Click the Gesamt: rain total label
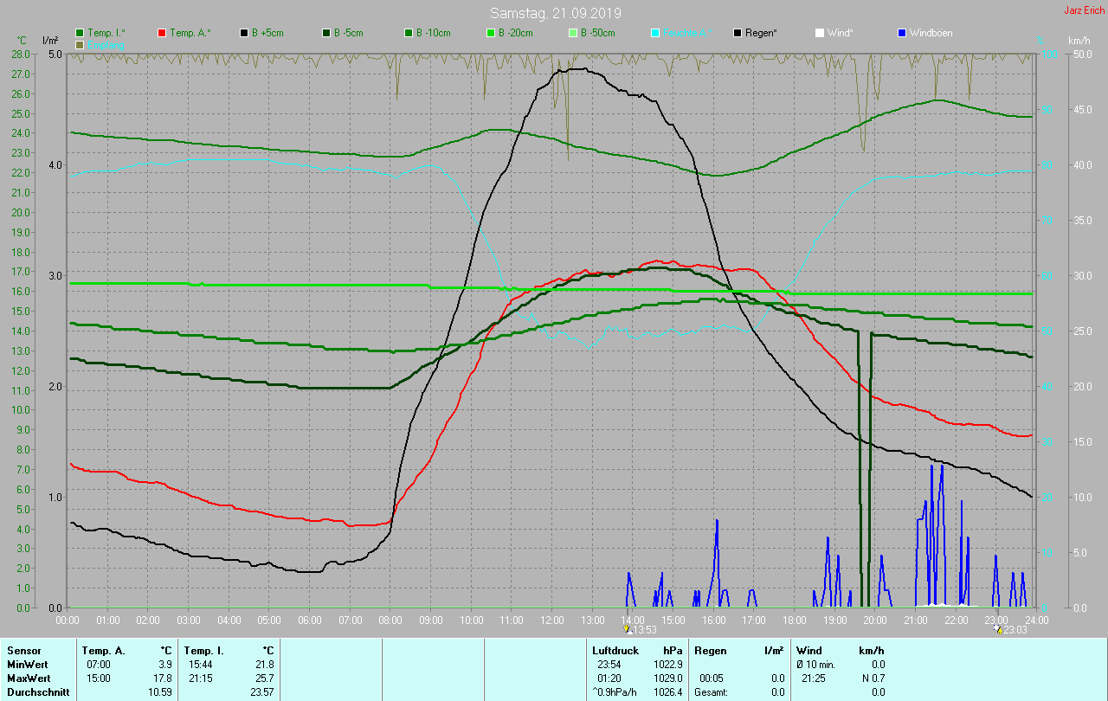Screen dimensions: 1108x701 pos(711,692)
